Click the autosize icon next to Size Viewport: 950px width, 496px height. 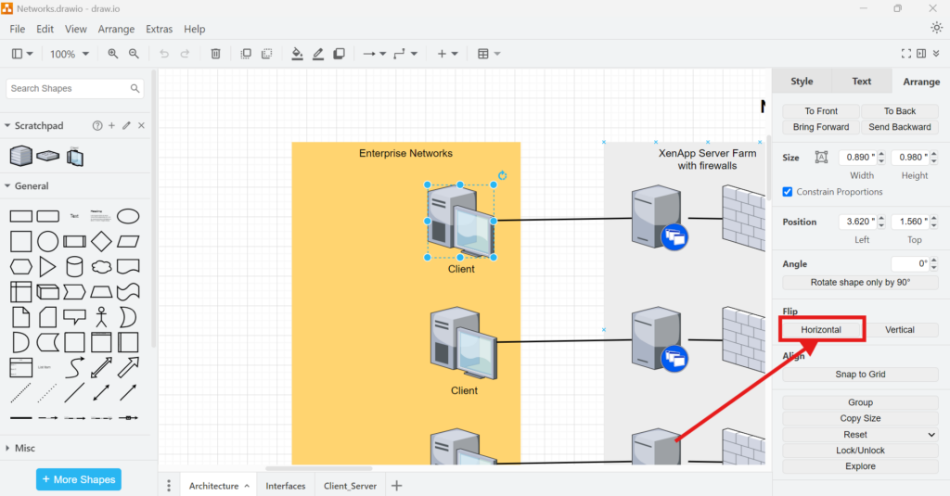coord(821,158)
